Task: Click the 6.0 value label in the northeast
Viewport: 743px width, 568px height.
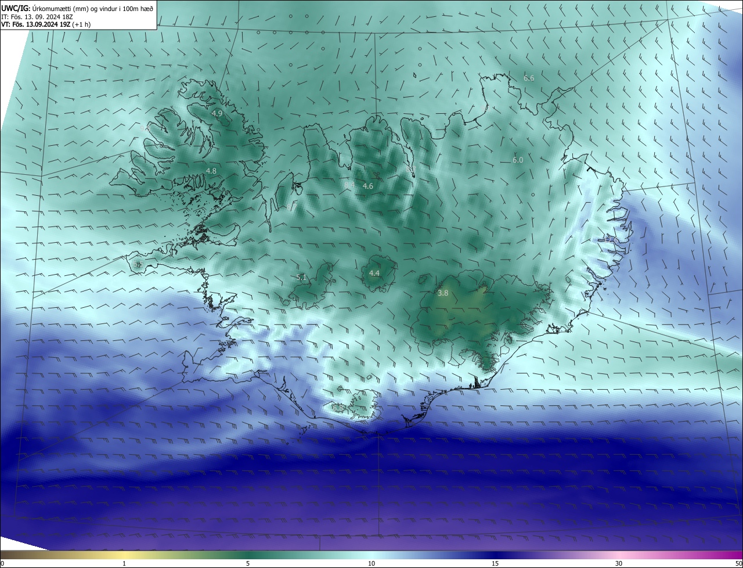Action: [518, 160]
